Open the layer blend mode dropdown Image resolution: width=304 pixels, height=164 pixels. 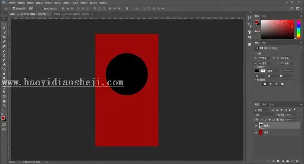pos(264,115)
